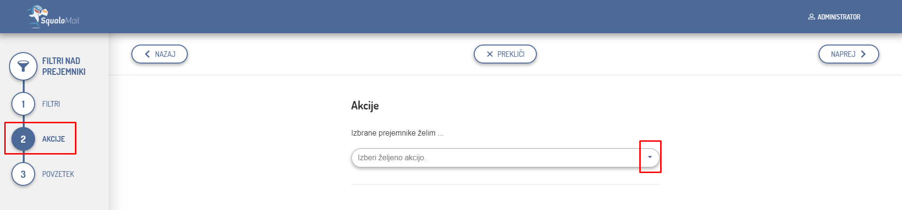Go to the FILTRI step label
The height and width of the screenshot is (210, 902).
point(51,104)
